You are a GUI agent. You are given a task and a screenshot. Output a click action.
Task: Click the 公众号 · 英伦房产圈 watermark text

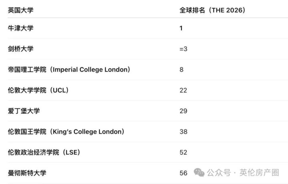[243, 173]
